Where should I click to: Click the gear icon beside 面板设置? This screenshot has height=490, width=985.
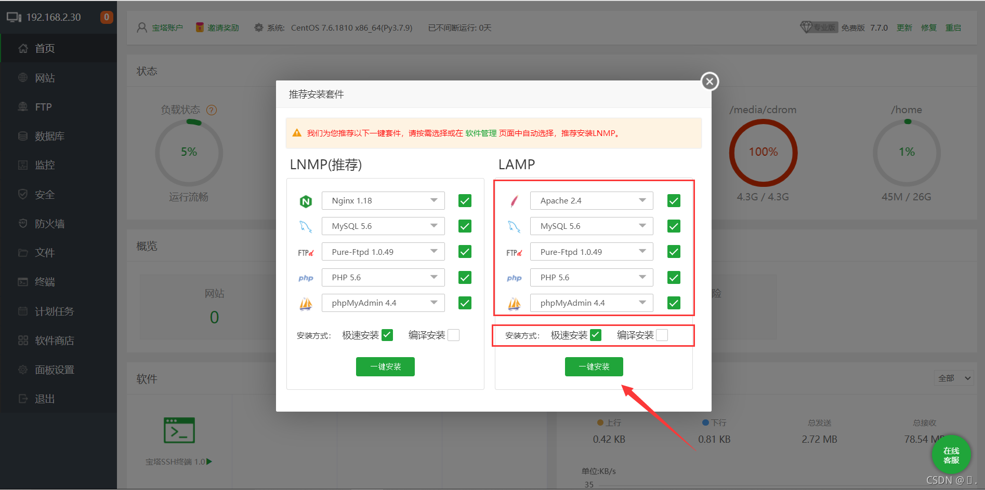(23, 370)
